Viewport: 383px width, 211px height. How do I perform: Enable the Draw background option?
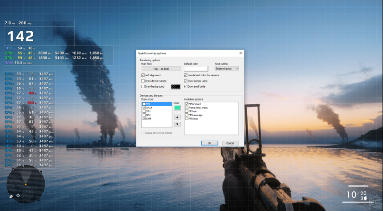(x=143, y=87)
